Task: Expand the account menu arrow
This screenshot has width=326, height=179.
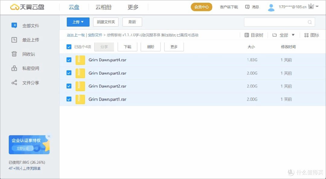Action: tap(317, 6)
